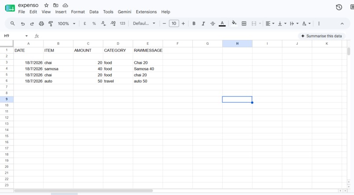Open the zoom 100% dropdown
Image resolution: width=354 pixels, height=195 pixels.
[66, 23]
